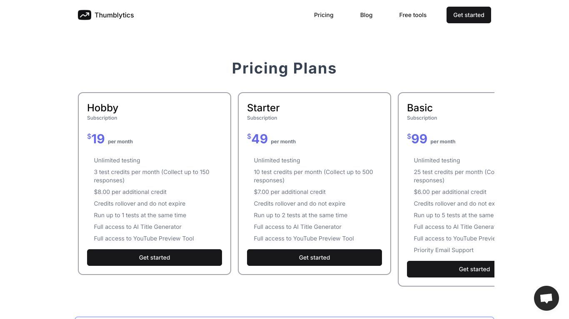This screenshot has width=569, height=319.
Task: Click the Thumblytics trending-arrow logo icon
Action: (x=85, y=15)
